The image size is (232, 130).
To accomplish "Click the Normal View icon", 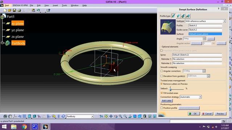I will click(x=130, y=116).
